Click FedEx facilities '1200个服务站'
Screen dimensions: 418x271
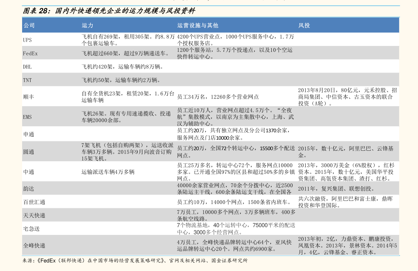[194, 50]
